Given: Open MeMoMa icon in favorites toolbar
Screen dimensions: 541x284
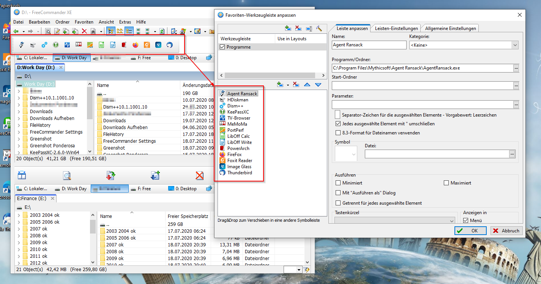Looking at the screenshot, I should click(79, 45).
